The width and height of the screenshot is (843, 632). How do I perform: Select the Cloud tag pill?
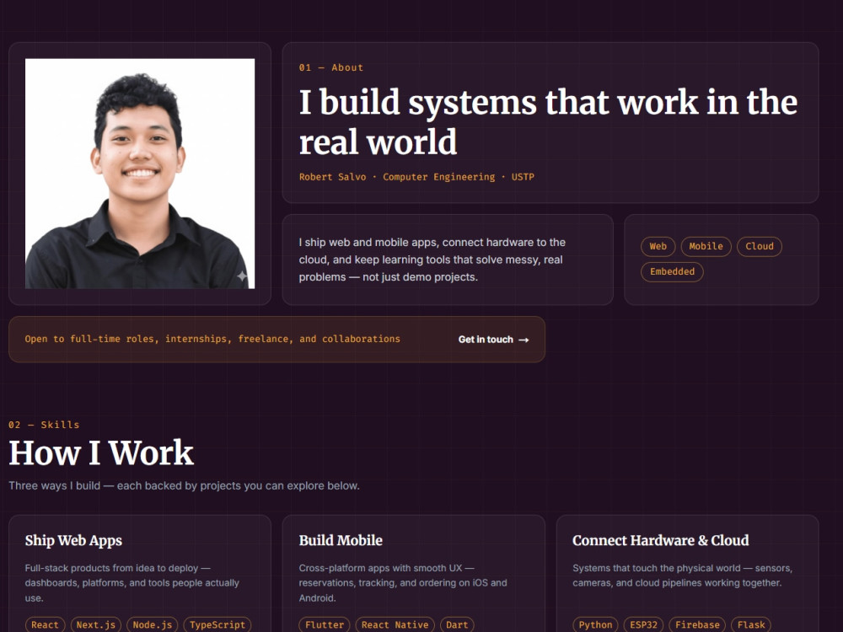(x=760, y=246)
